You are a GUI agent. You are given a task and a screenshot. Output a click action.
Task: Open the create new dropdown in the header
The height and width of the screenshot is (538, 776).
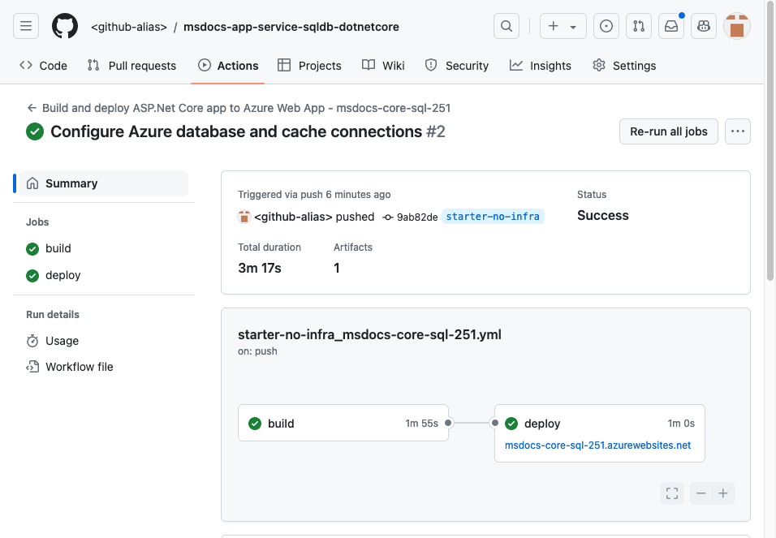click(563, 25)
